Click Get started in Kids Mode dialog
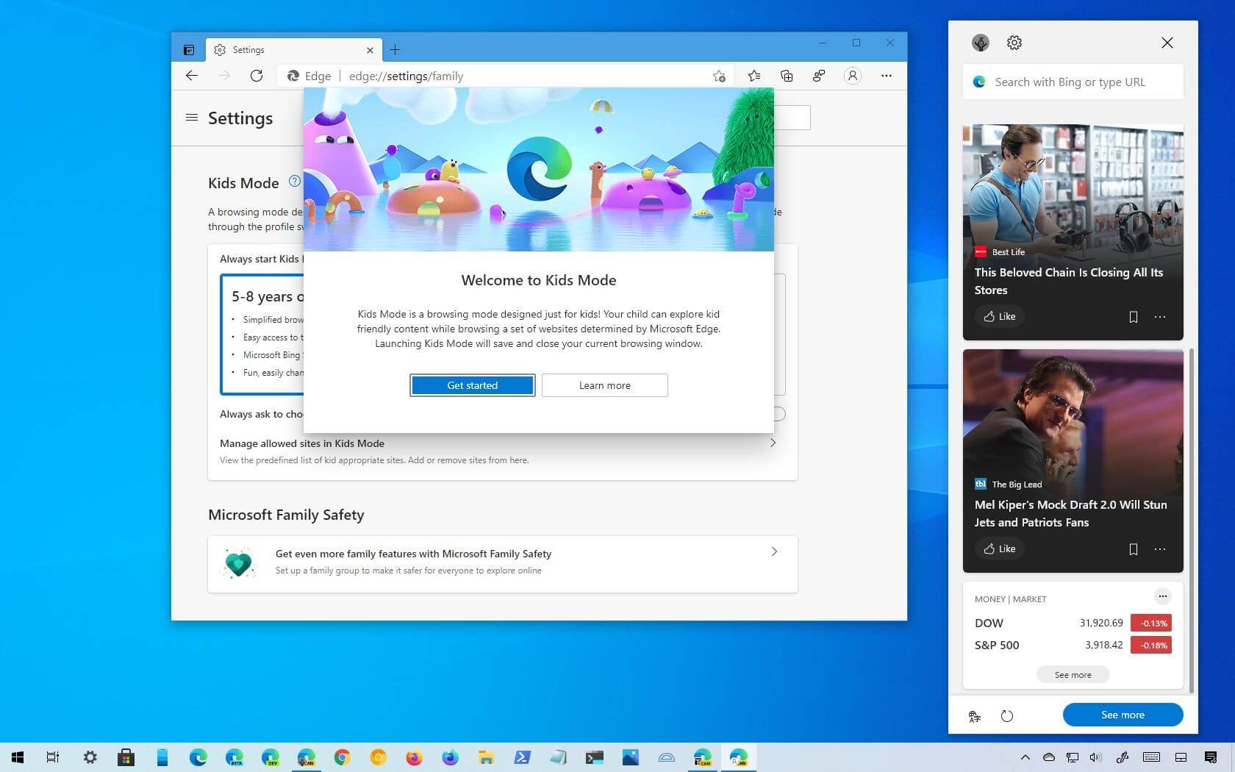This screenshot has width=1235, height=772. pyautogui.click(x=473, y=385)
